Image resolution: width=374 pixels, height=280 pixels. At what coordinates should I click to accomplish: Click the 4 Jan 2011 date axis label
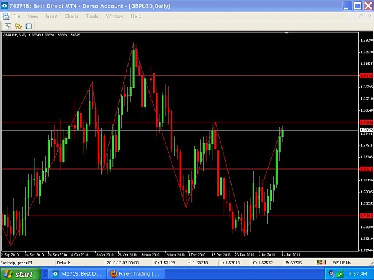[267, 254]
